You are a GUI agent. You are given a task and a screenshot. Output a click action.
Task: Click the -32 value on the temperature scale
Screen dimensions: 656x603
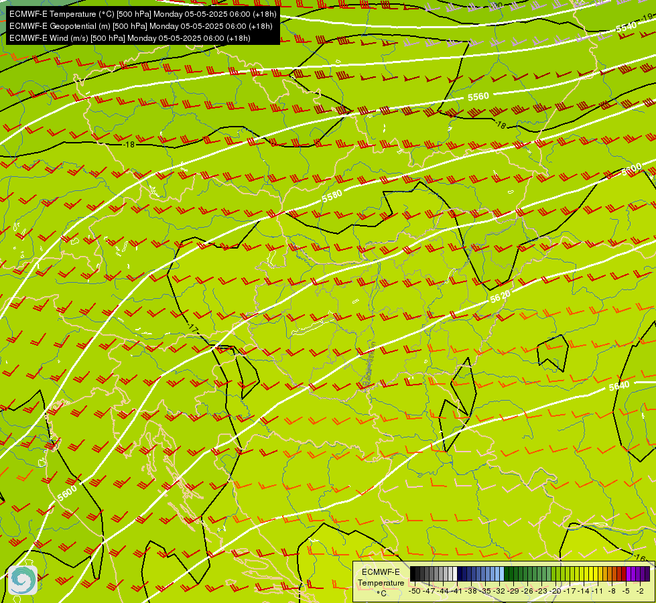pos(499,592)
